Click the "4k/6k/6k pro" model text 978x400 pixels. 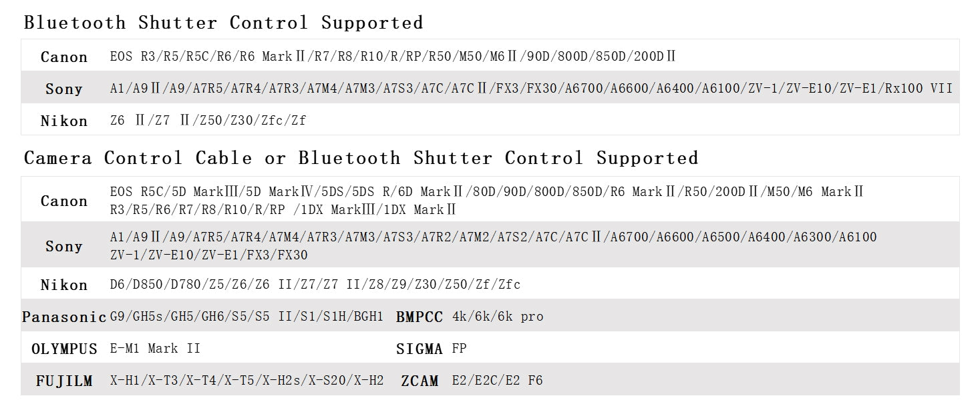pyautogui.click(x=498, y=317)
